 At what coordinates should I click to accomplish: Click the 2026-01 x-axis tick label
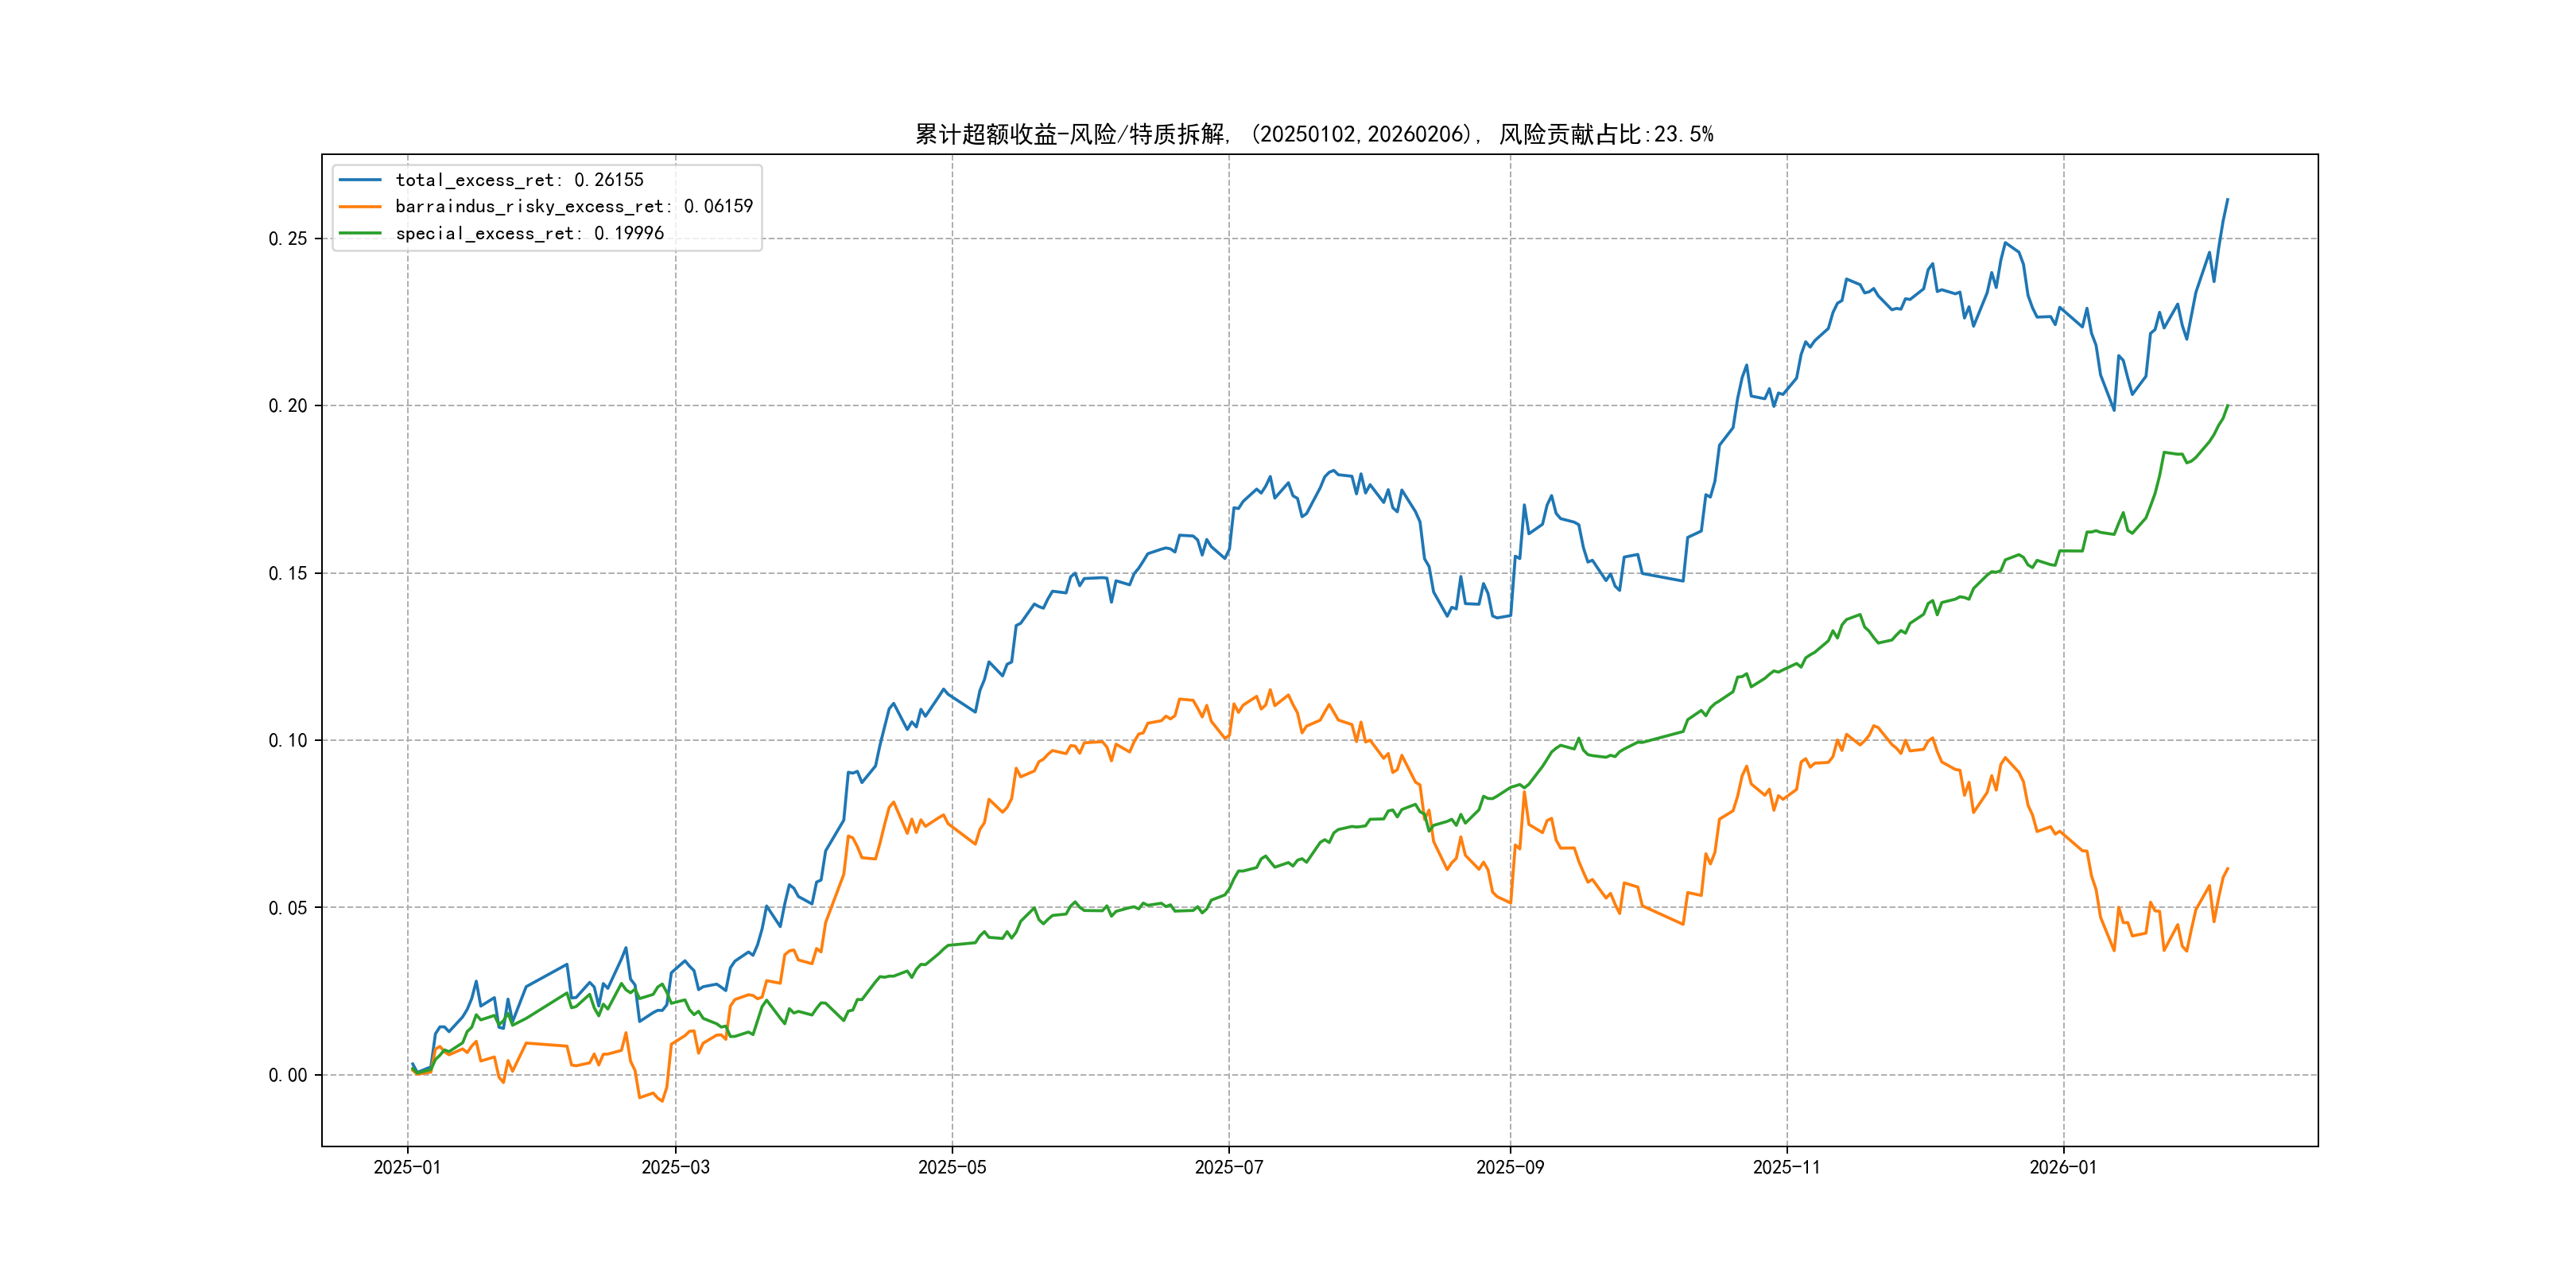[2063, 1168]
